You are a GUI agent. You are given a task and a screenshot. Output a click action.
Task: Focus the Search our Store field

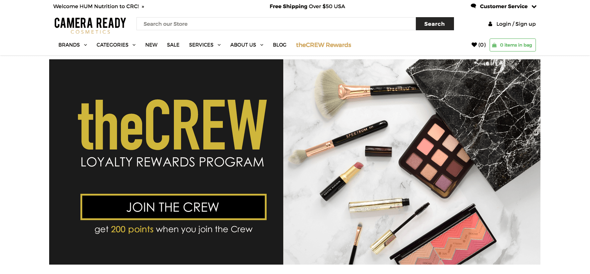(276, 24)
